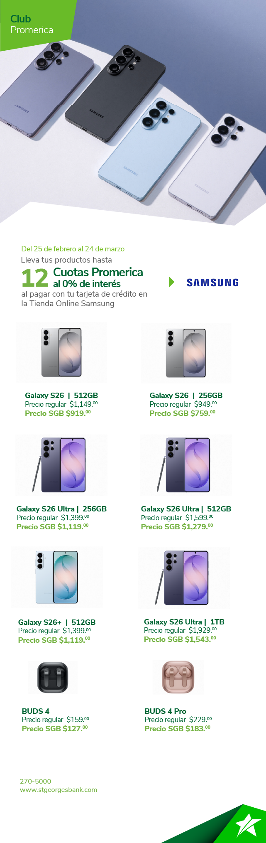The width and height of the screenshot is (266, 843).
Task: Click the Precio SGB $1,543 price
Action: click(180, 639)
